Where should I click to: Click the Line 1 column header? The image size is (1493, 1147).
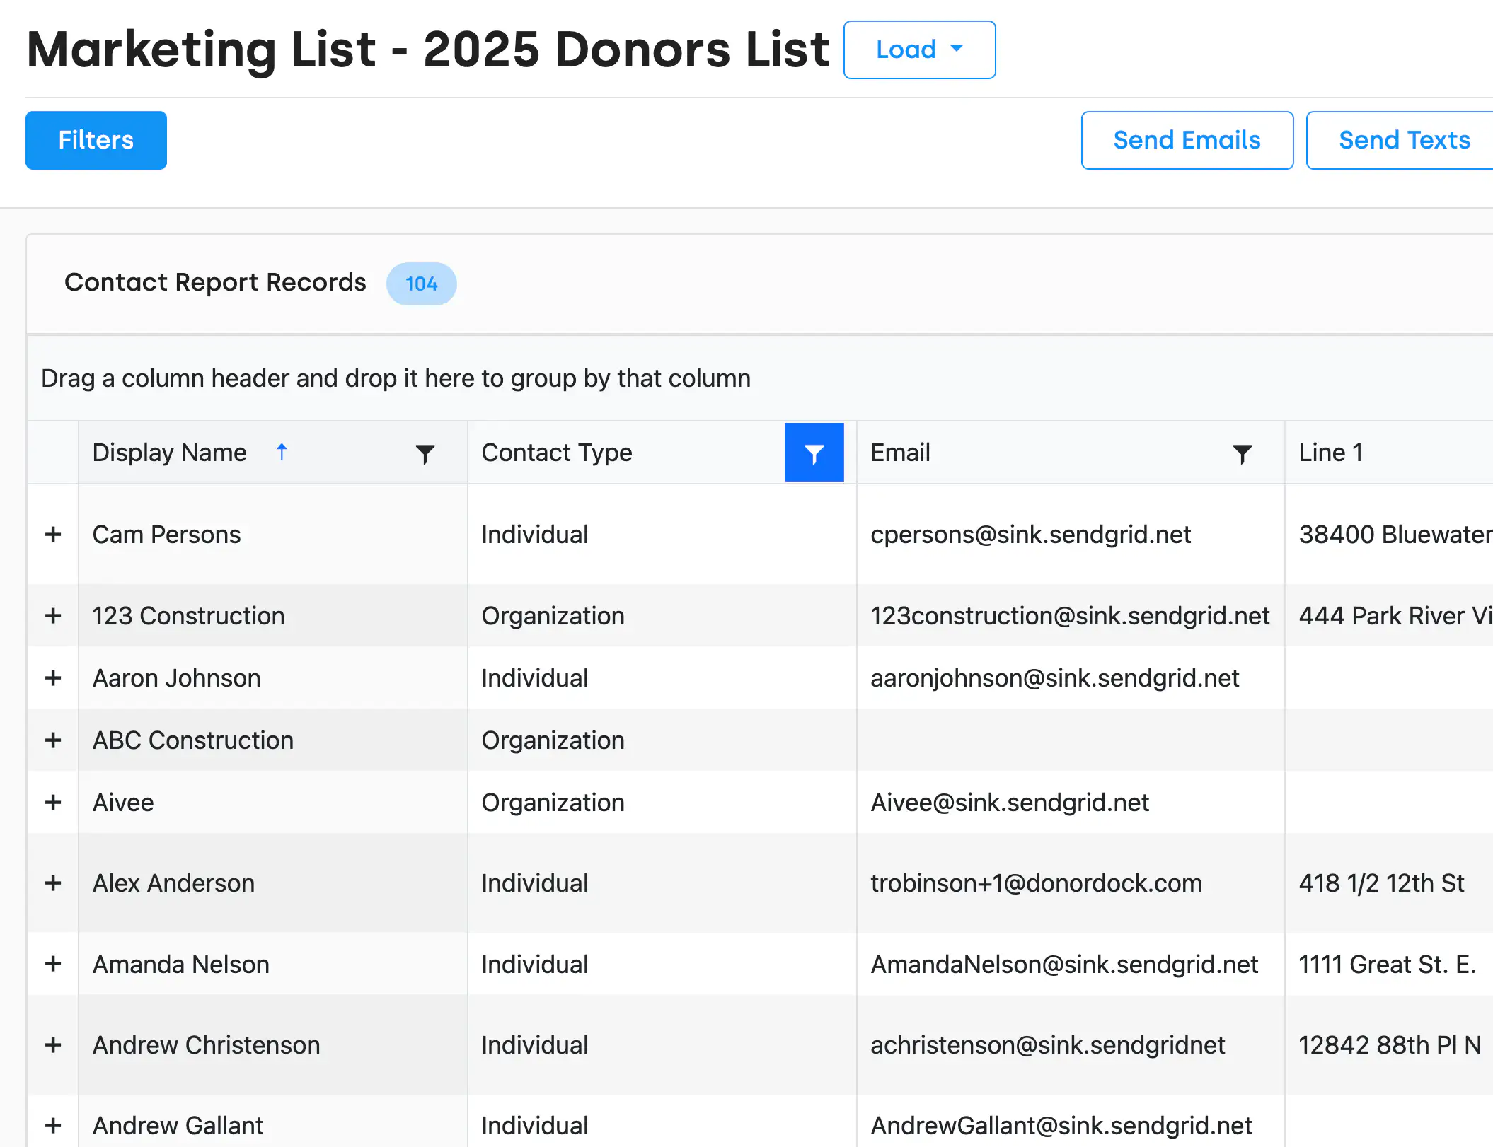point(1330,453)
